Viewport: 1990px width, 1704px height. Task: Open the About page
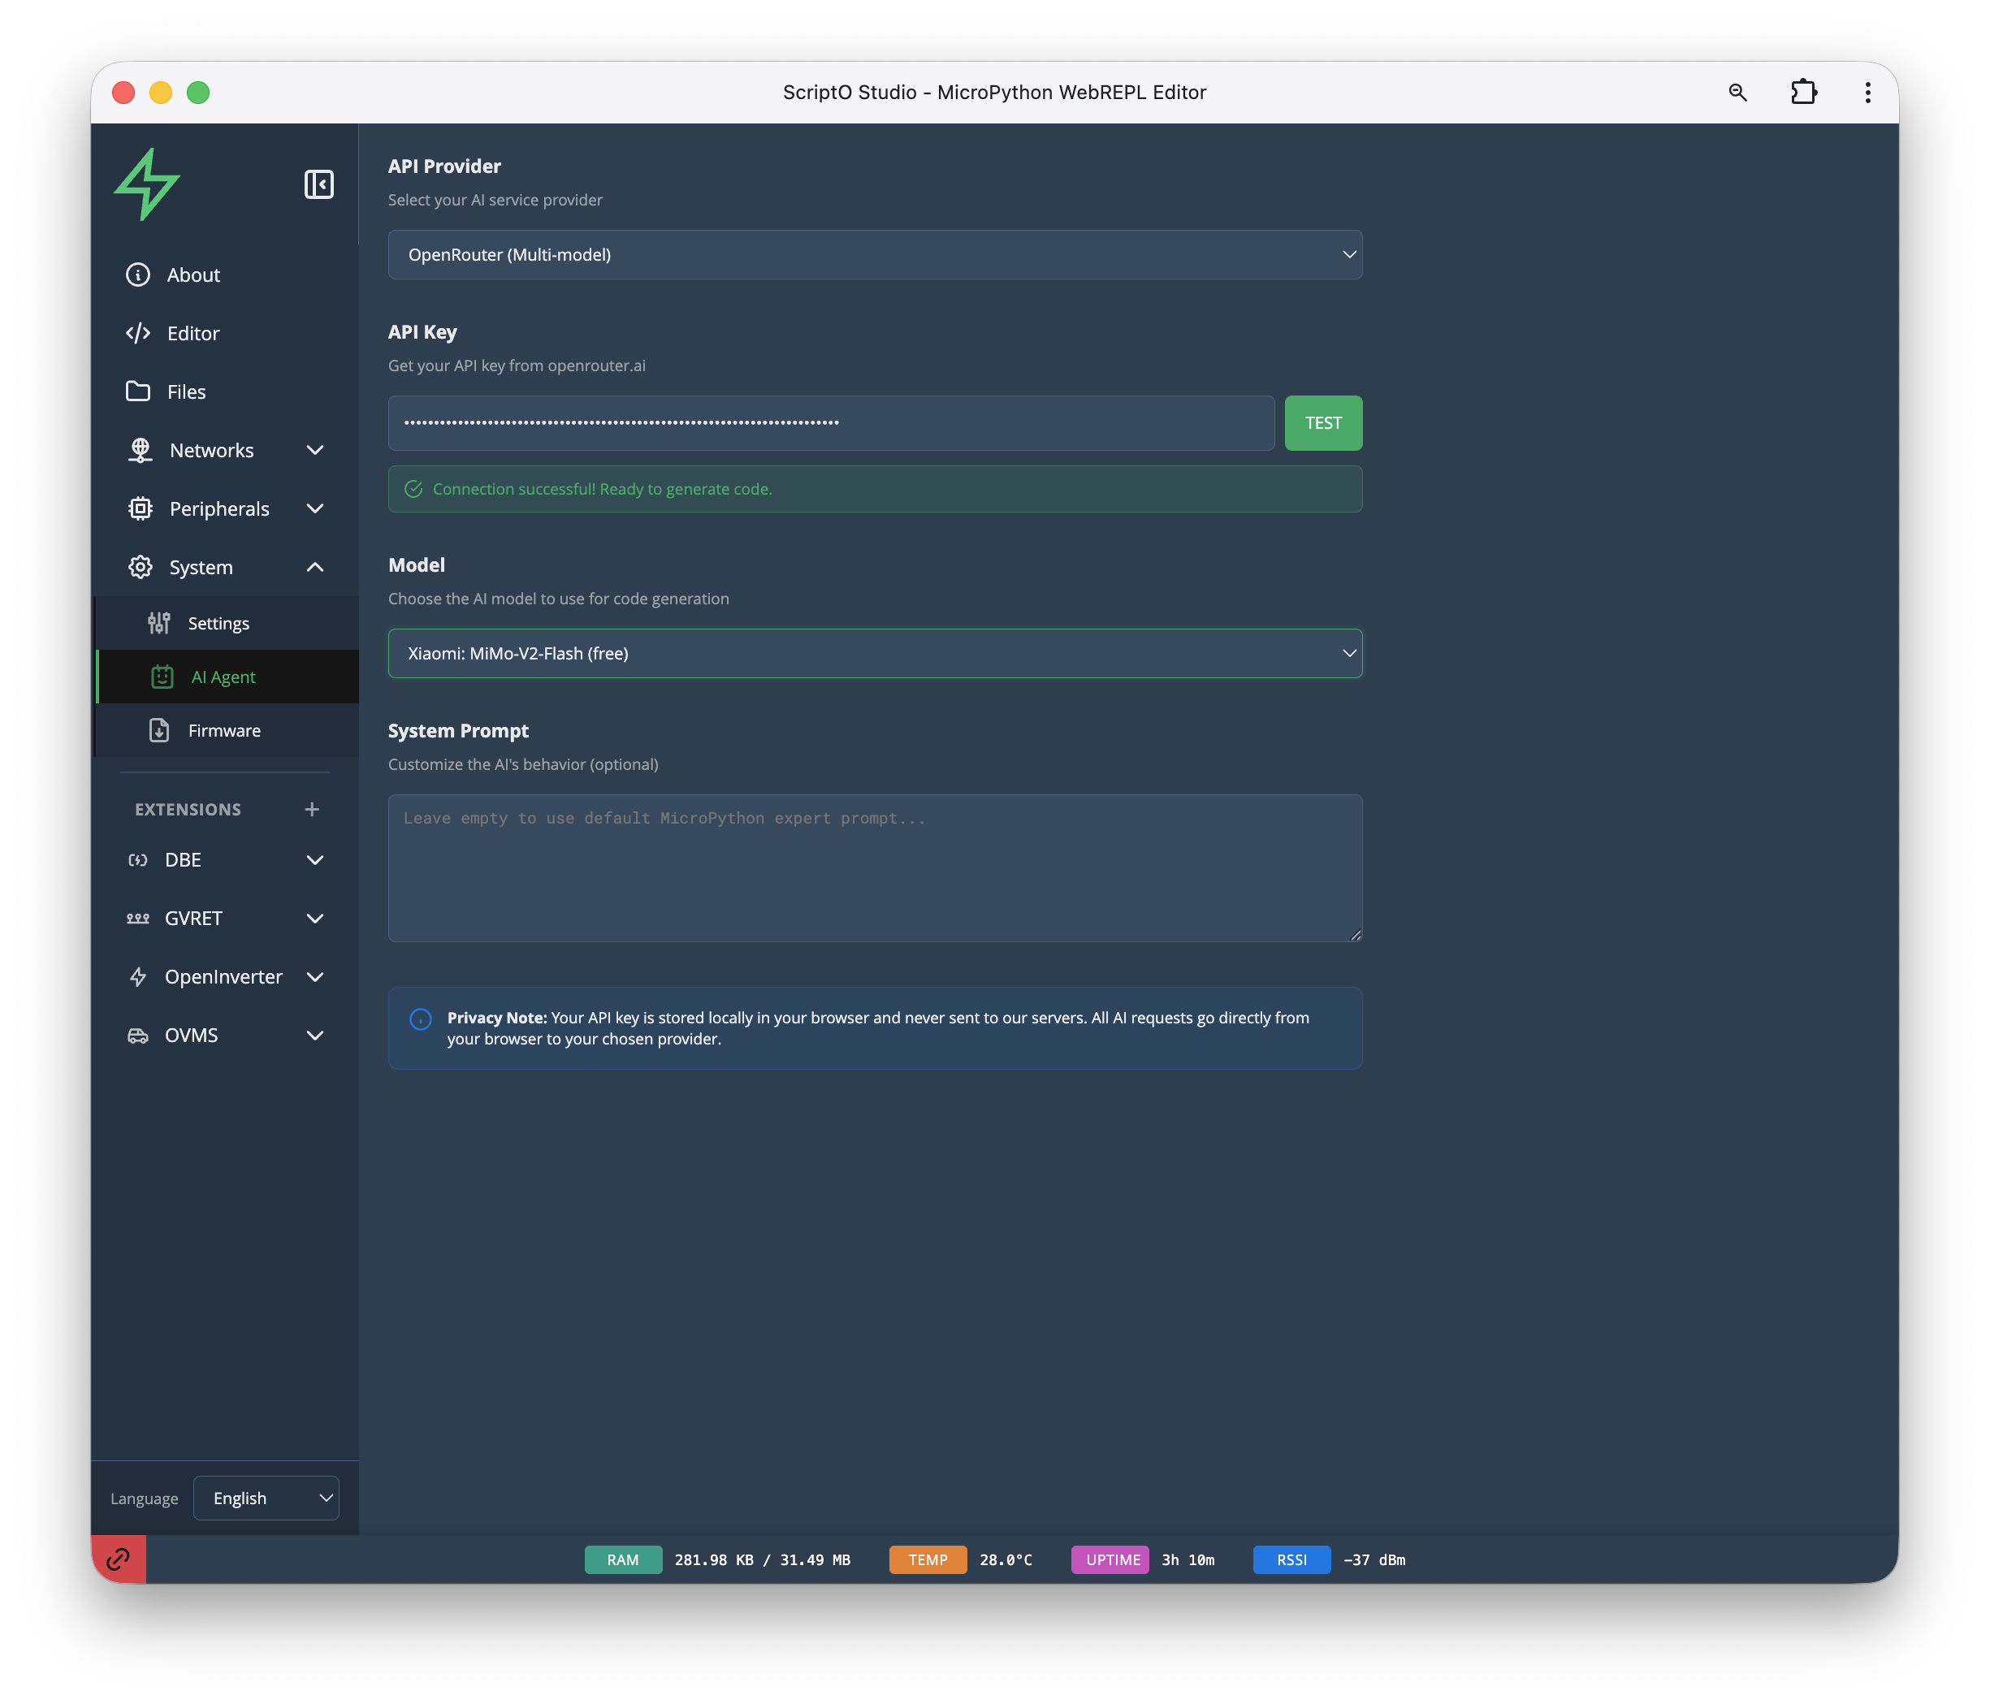tap(193, 275)
